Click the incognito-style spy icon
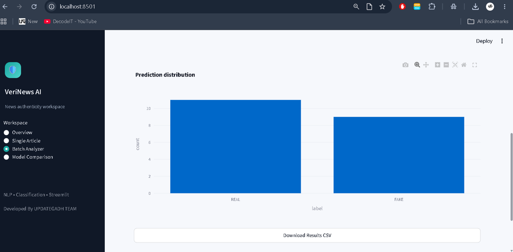Viewport: 513px width, 252px height. point(453,6)
